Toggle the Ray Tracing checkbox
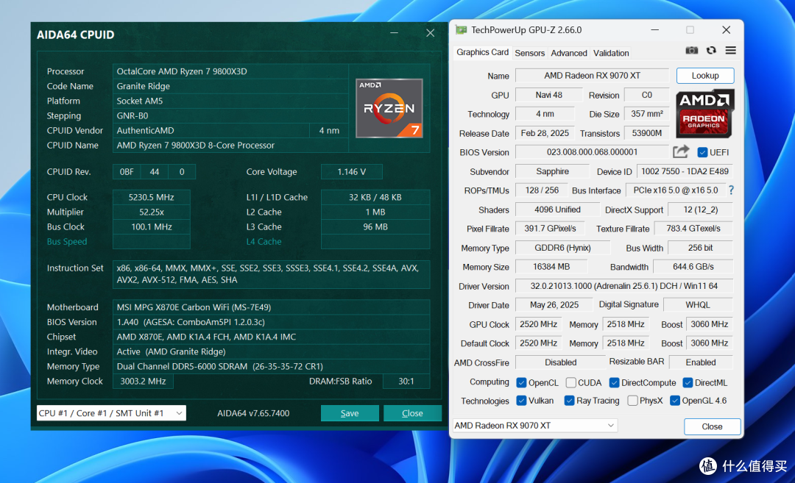The image size is (795, 483). [x=569, y=401]
